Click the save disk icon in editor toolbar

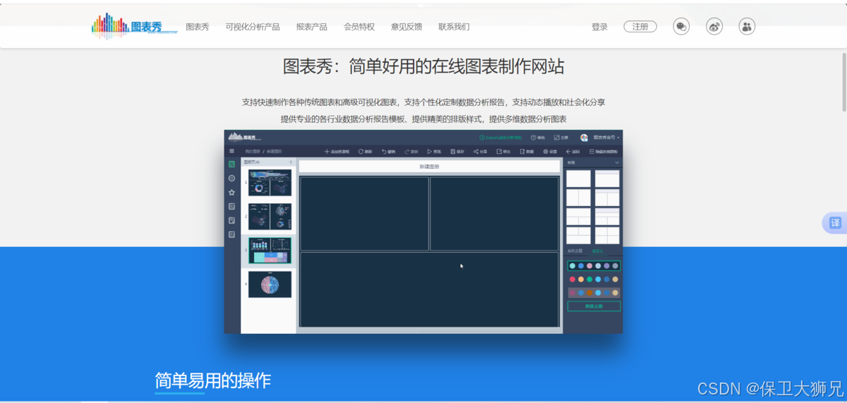(453, 151)
